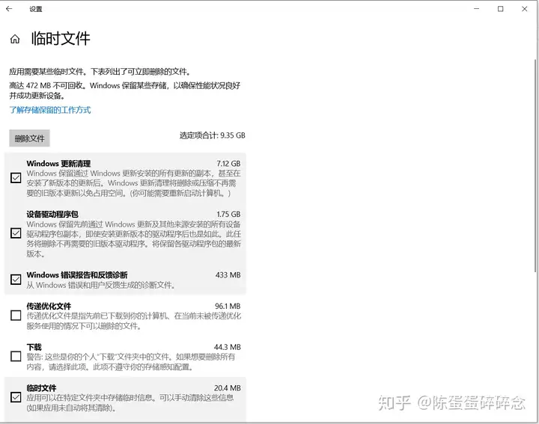Minimize the 设置 window

(476, 9)
